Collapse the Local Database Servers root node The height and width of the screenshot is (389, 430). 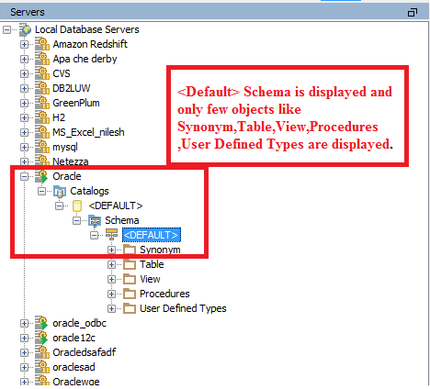(6, 29)
